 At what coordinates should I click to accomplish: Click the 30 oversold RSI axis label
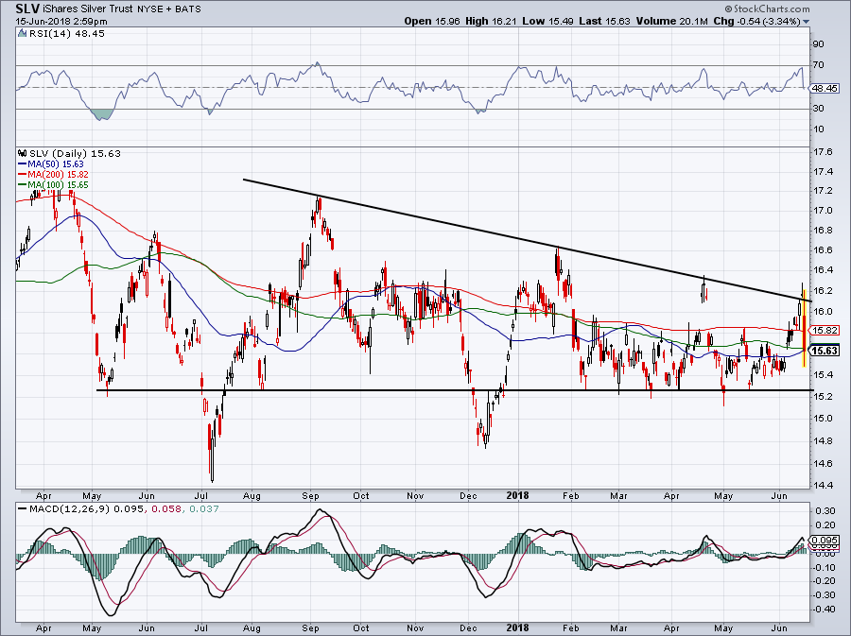coord(819,109)
